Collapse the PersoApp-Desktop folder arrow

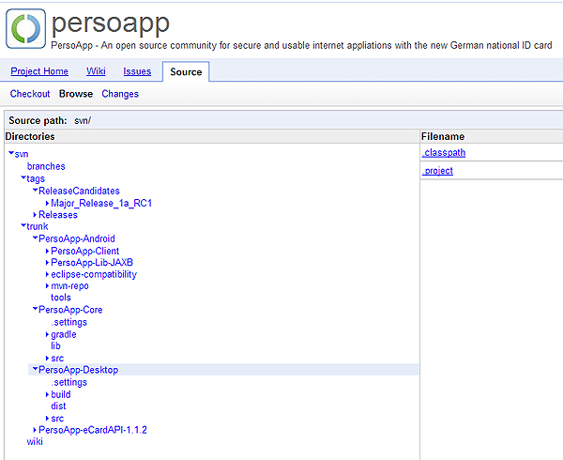36,369
